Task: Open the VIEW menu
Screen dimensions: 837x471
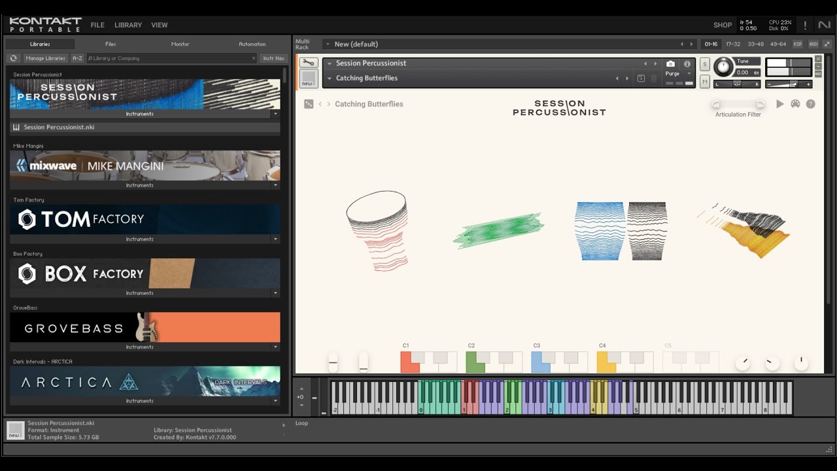Action: pos(160,25)
